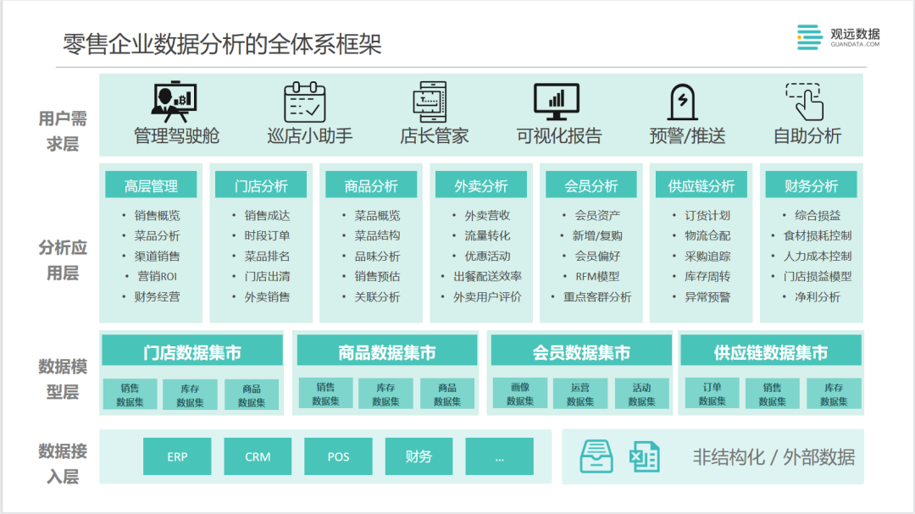915x514 pixels.
Task: Click the 店长管家 phone icon
Action: 430,102
